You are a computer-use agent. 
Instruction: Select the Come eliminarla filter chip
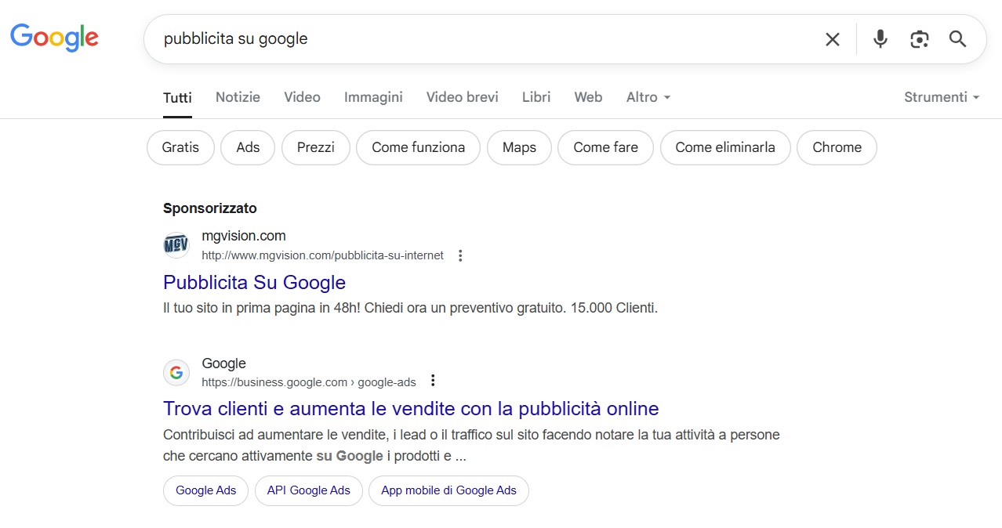pos(725,147)
